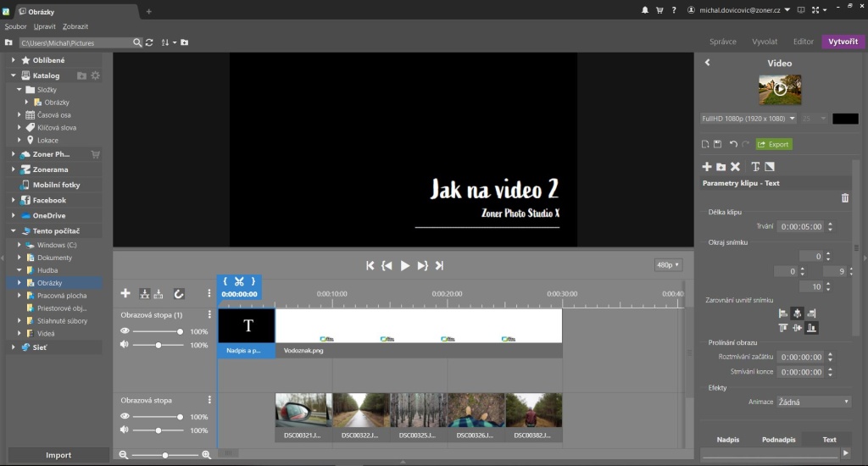Viewport: 868px width, 466px height.
Task: Align text to bottom within frame
Action: point(811,328)
